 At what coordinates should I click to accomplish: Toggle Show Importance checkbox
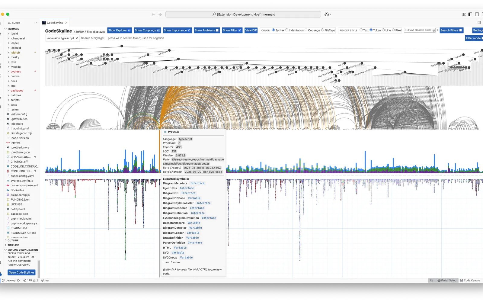189,30
